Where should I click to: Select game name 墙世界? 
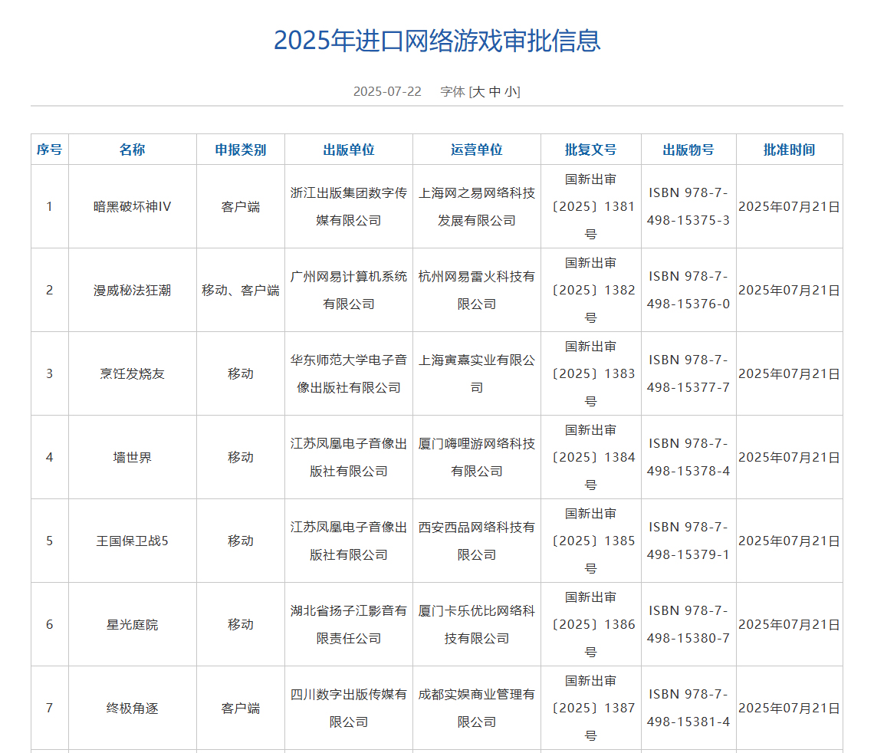point(132,458)
